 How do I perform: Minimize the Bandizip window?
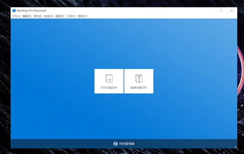point(211,11)
